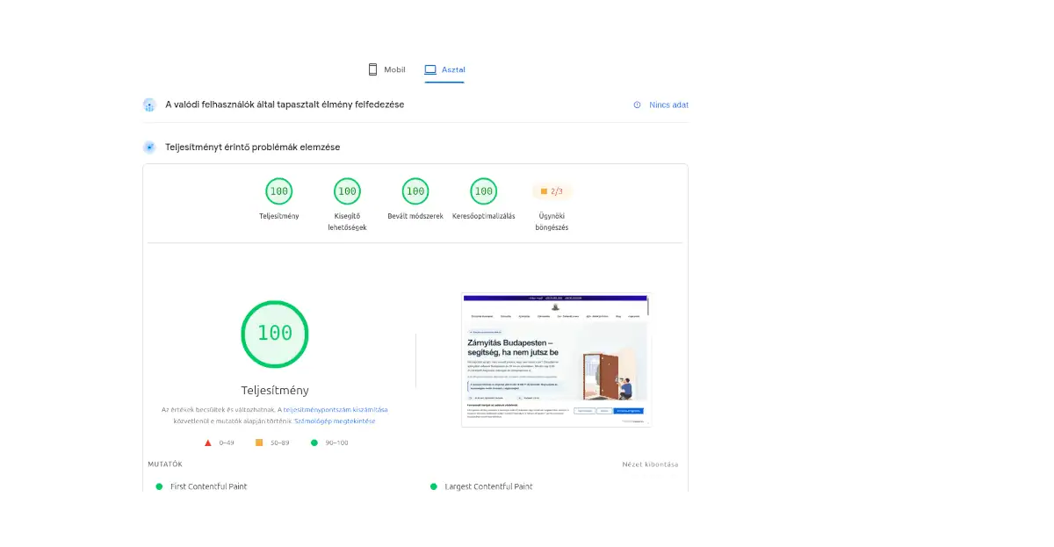Viewport: 1054px width, 547px height.
Task: Select the Asztal tab
Action: point(444,69)
